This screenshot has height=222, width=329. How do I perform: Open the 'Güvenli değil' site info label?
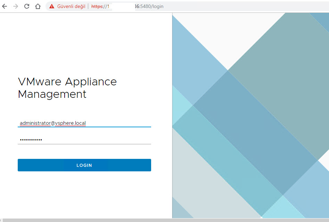click(71, 6)
